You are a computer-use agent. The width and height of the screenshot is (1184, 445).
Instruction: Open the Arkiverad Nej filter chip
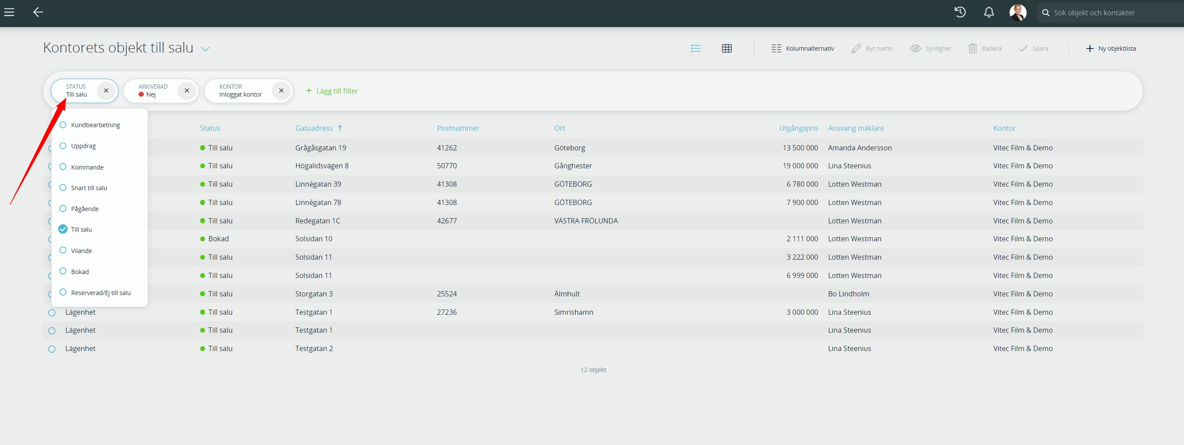click(153, 90)
